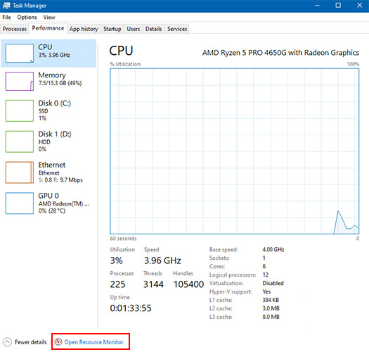The height and width of the screenshot is (352, 369).
Task: Select the Disk 0 (C:) mini graph
Action: (20, 111)
